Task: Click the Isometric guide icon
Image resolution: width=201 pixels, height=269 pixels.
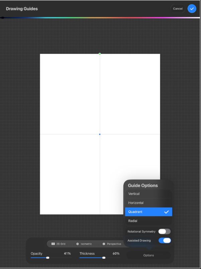Action: 78,244
